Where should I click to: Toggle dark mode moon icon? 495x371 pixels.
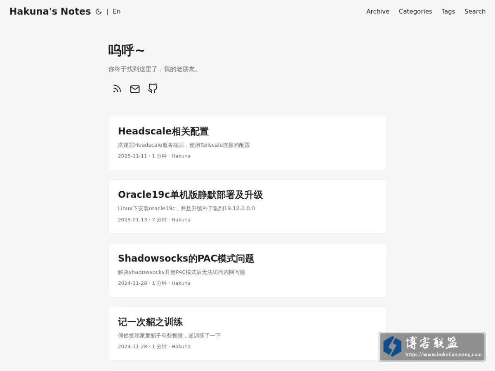click(x=99, y=12)
